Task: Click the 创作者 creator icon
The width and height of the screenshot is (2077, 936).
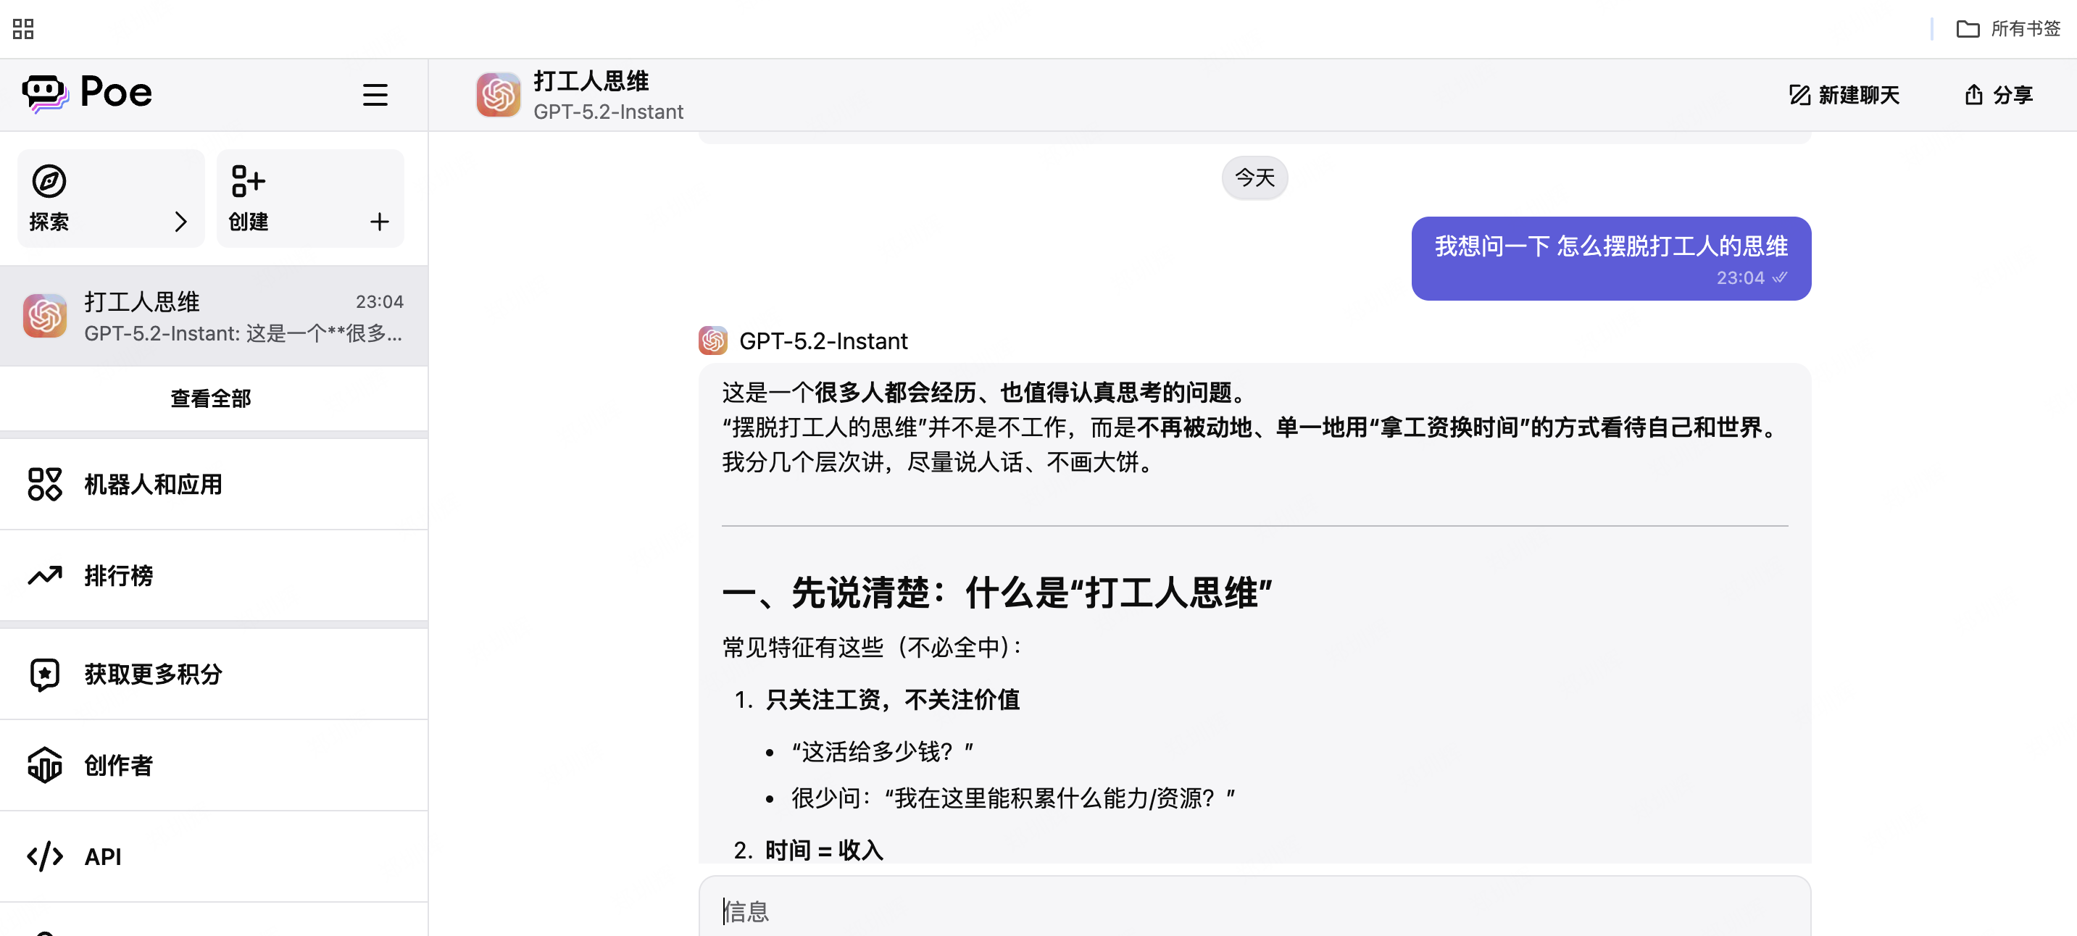Action: [45, 765]
